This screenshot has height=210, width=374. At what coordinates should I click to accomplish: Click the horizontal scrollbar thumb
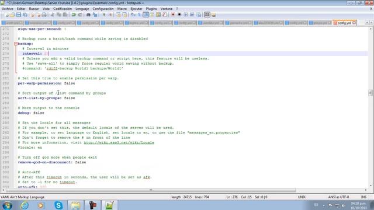[151, 190]
